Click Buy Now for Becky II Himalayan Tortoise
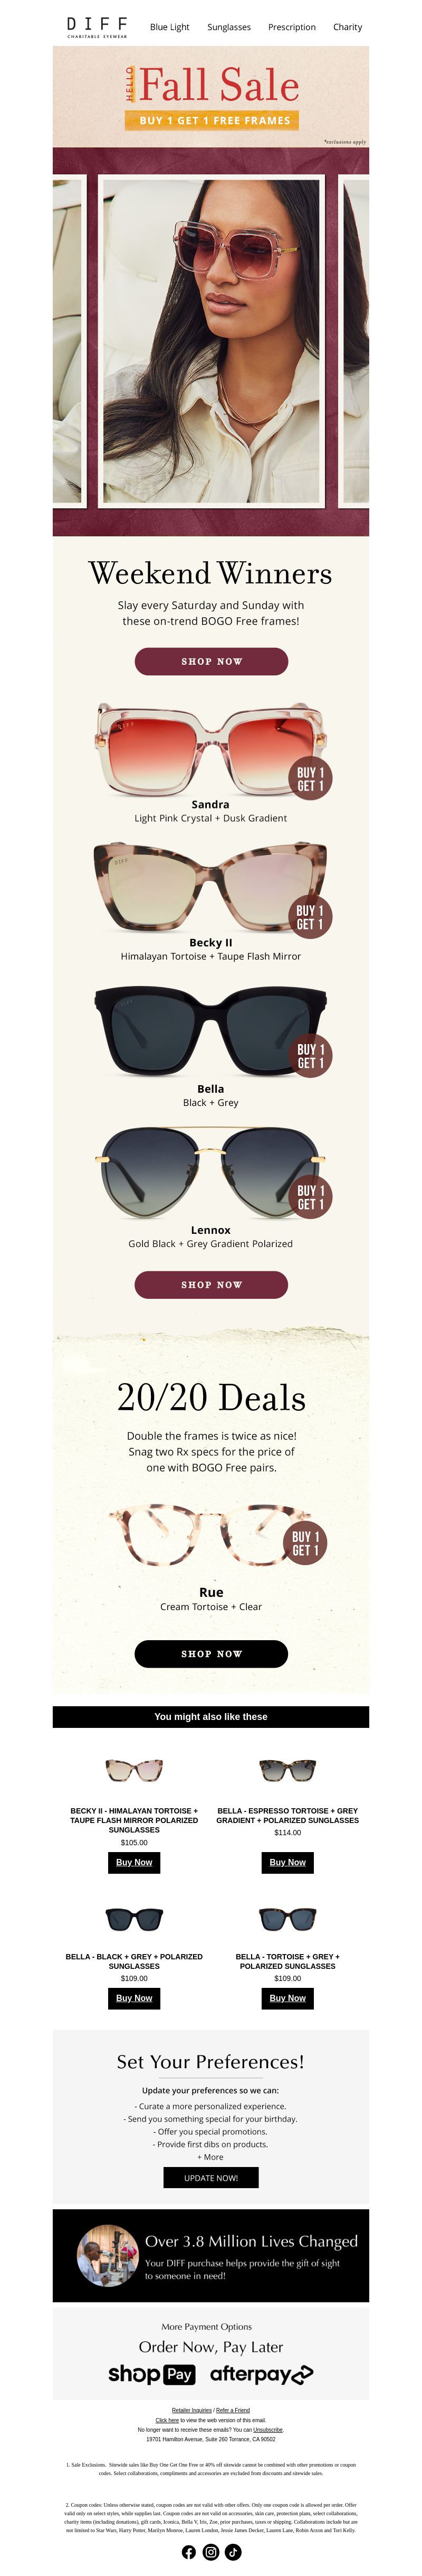Viewport: 422px width, 2576px height. click(133, 1862)
